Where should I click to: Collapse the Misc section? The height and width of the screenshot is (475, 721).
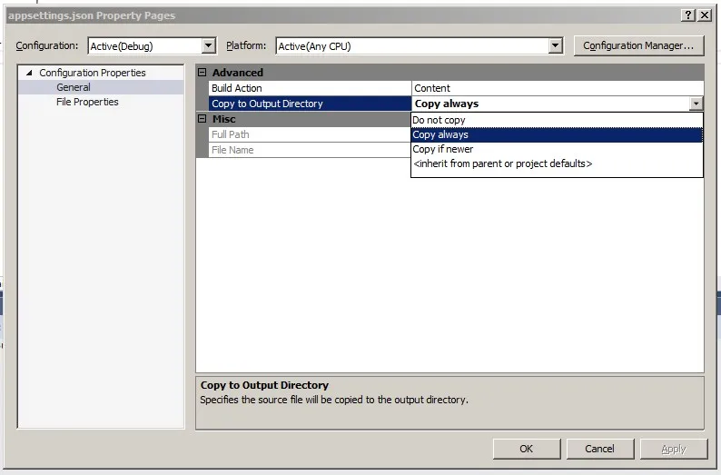pos(202,119)
